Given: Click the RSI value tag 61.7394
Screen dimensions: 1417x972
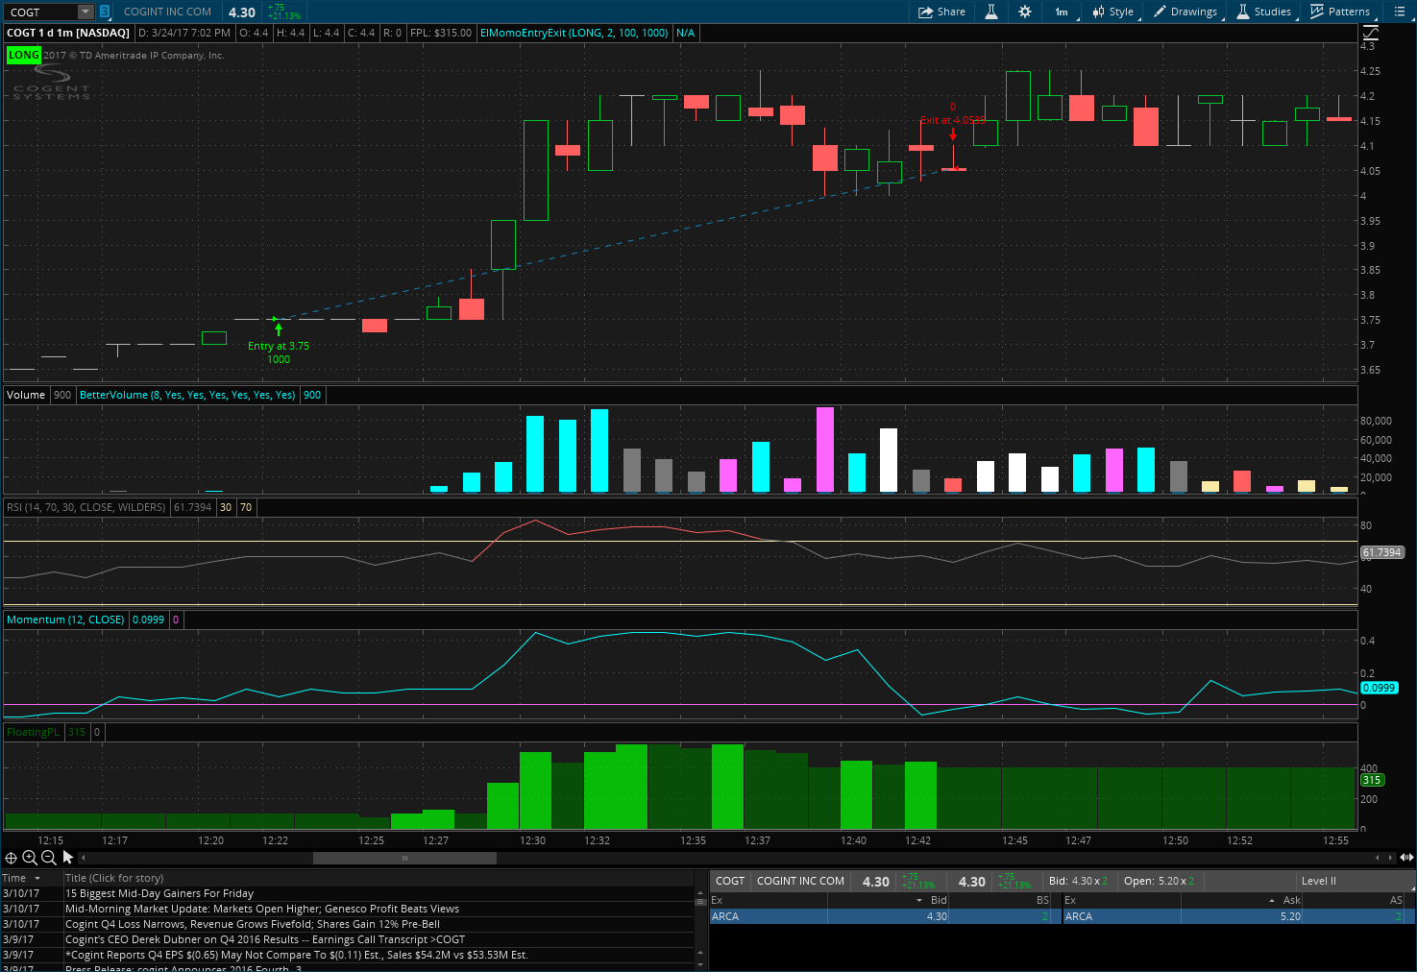Looking at the screenshot, I should pos(1382,552).
